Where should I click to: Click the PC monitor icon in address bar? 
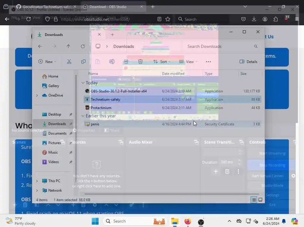(x=98, y=46)
